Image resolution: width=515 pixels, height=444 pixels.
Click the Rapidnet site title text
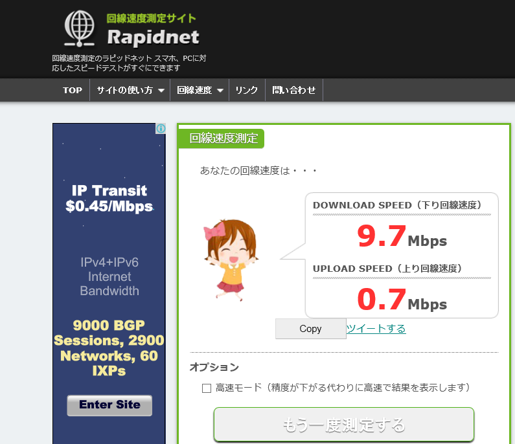[x=153, y=37]
